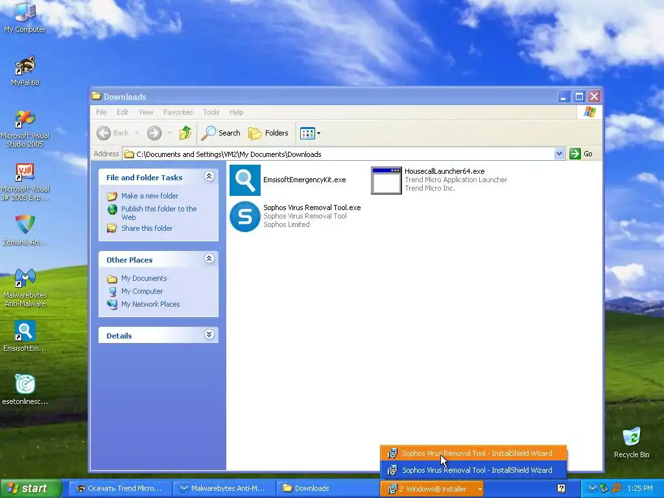Launch Zemana AntiMalware desktop shortcut

click(x=25, y=230)
